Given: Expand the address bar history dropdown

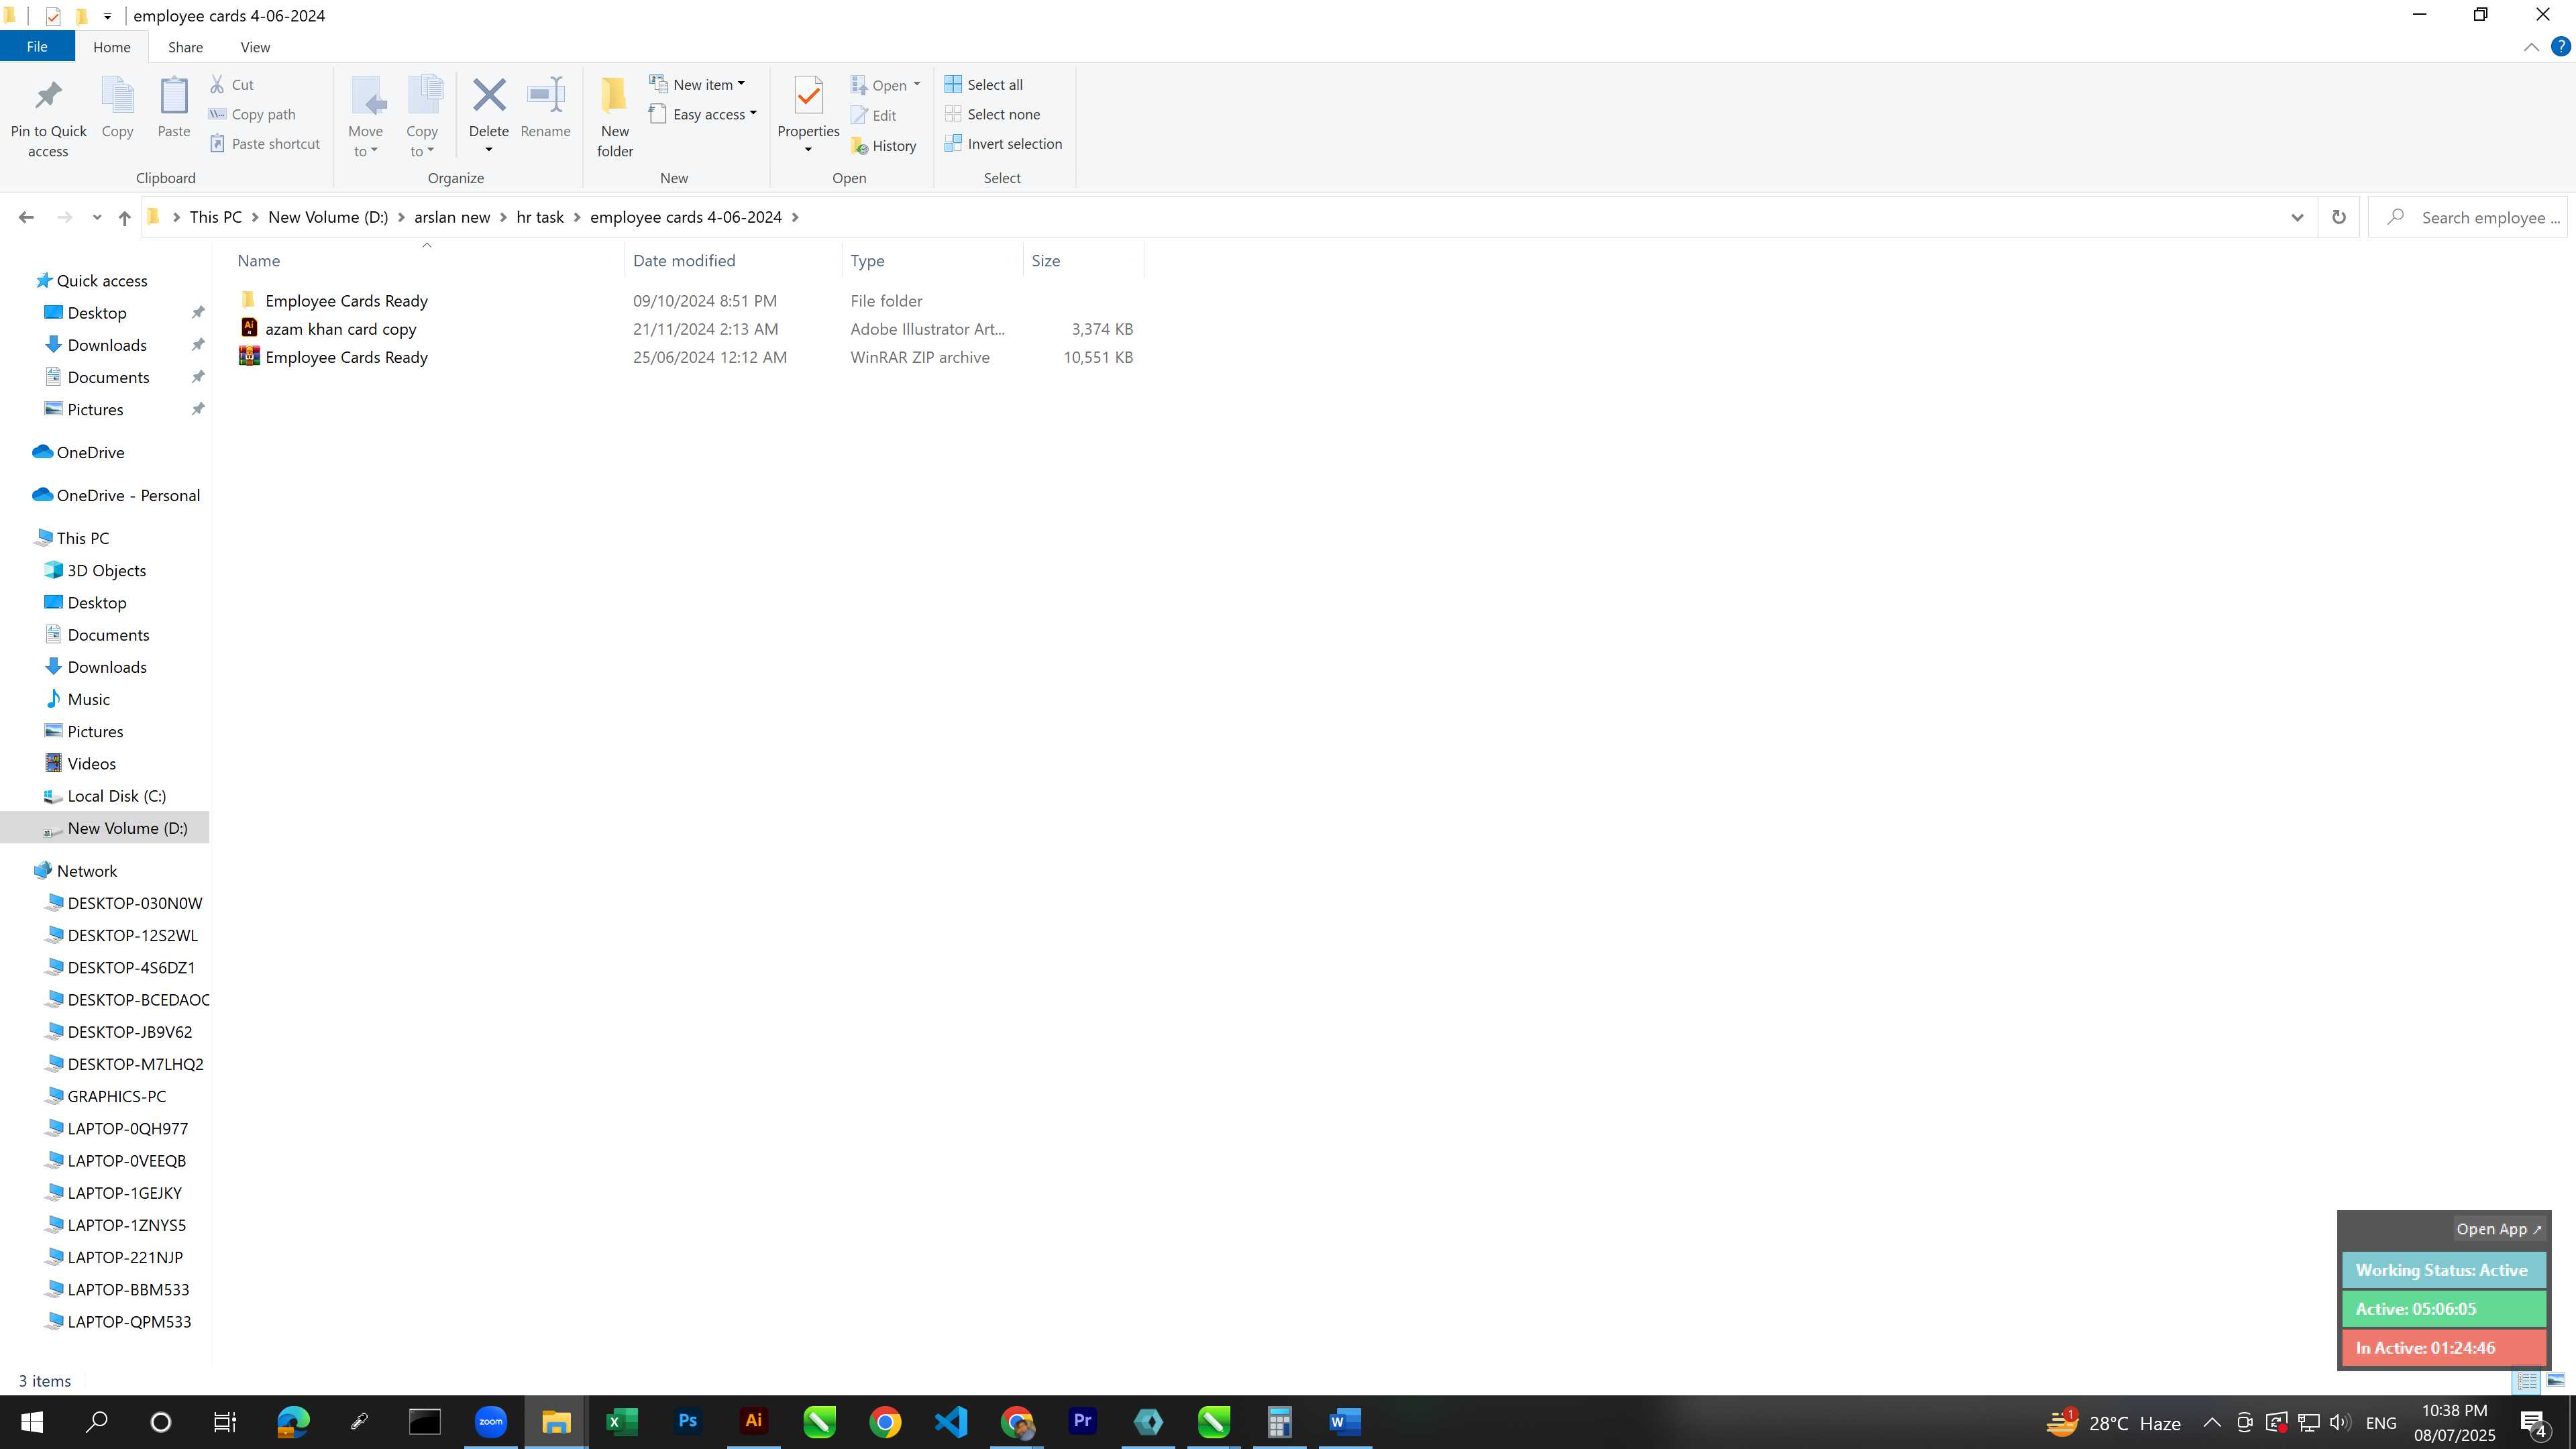Looking at the screenshot, I should [x=2297, y=217].
